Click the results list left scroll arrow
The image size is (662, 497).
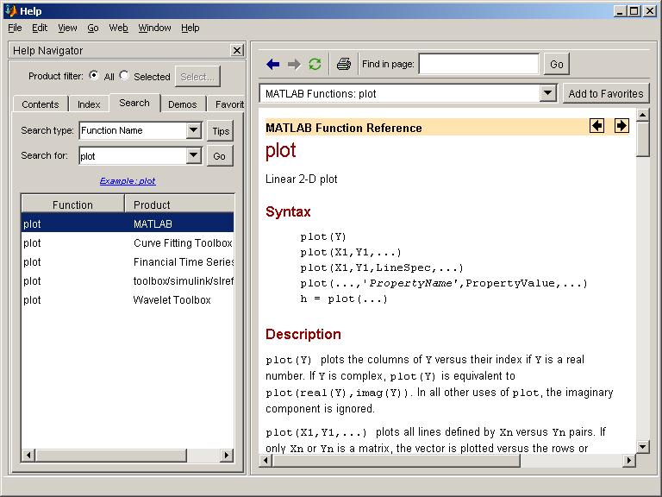click(x=28, y=456)
